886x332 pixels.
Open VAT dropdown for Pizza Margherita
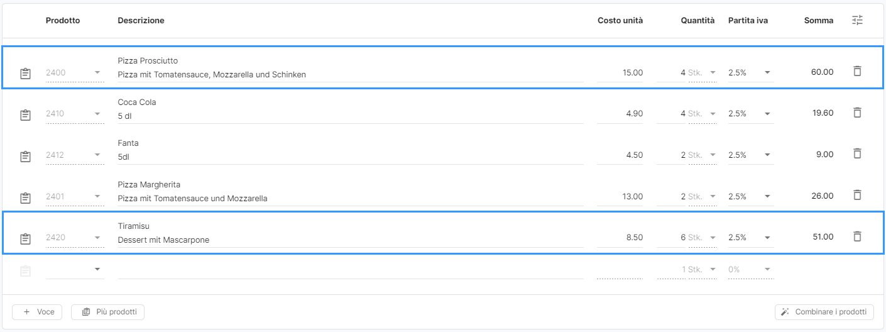(x=750, y=196)
